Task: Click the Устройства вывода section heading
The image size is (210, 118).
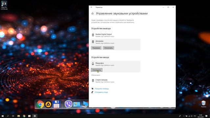Action: 101,29
